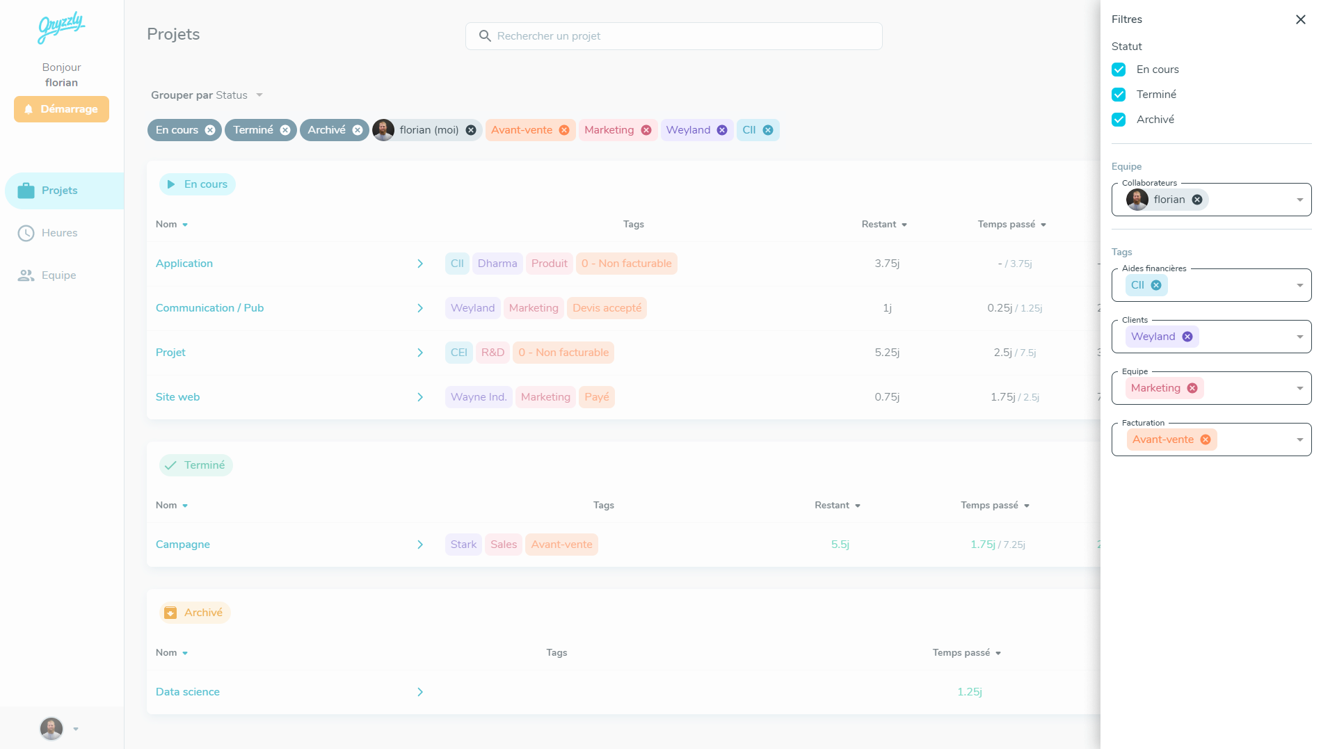Viewport: 1321px width, 749px height.
Task: Uncheck the En cours status checkbox
Action: 1119,70
